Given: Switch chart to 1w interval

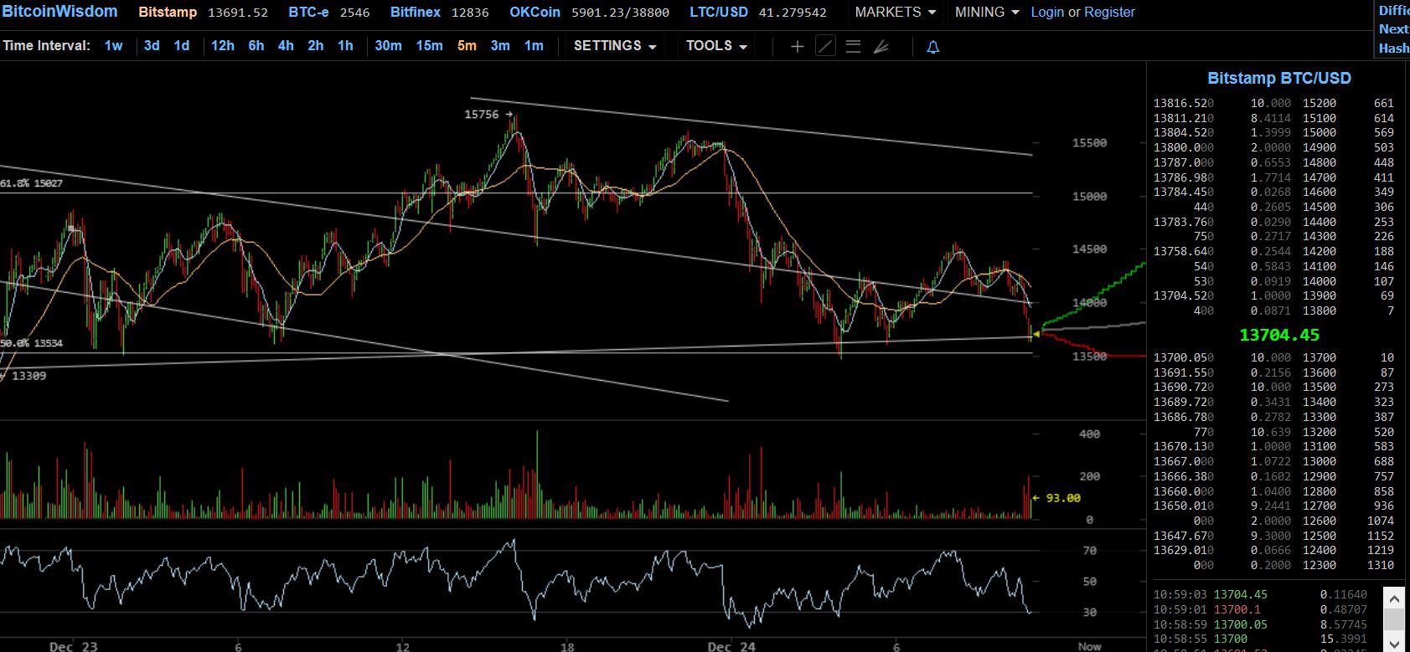Looking at the screenshot, I should [x=114, y=46].
